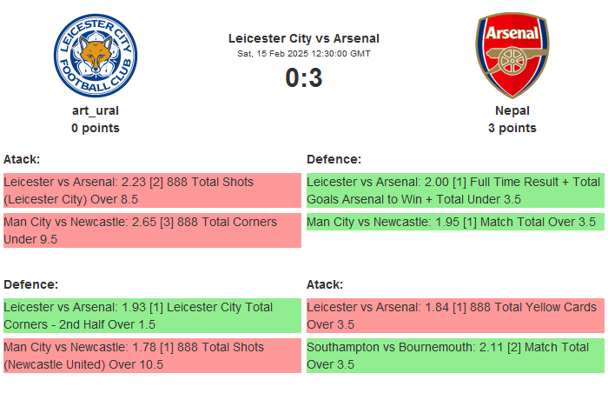Click the Atack heading in art_ural's column
The image size is (608, 400).
coord(22,159)
